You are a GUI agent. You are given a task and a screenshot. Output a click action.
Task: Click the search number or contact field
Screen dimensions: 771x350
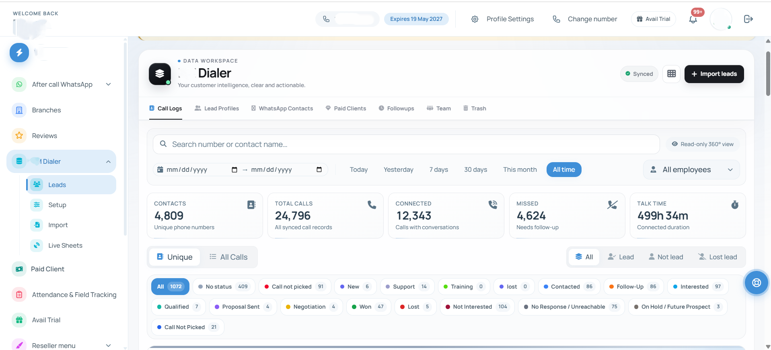pos(406,144)
